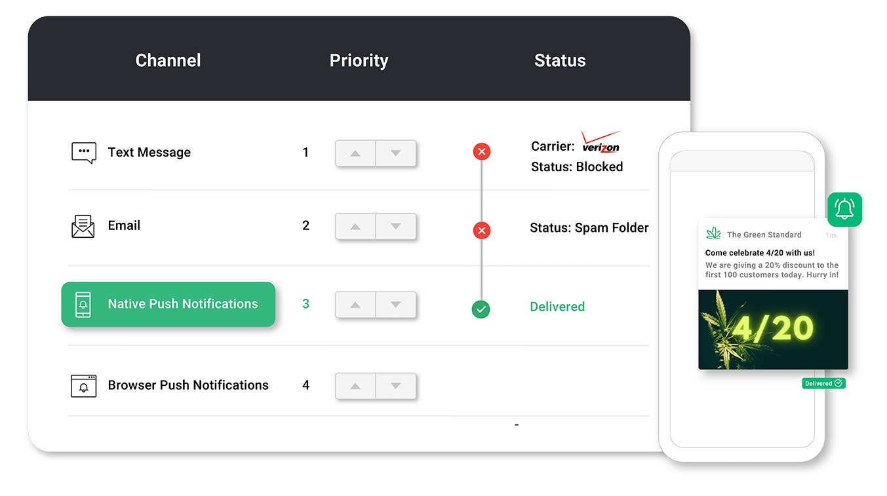This screenshot has height=496, width=887.
Task: Toggle the green Delivered checkmark
Action: (x=481, y=309)
